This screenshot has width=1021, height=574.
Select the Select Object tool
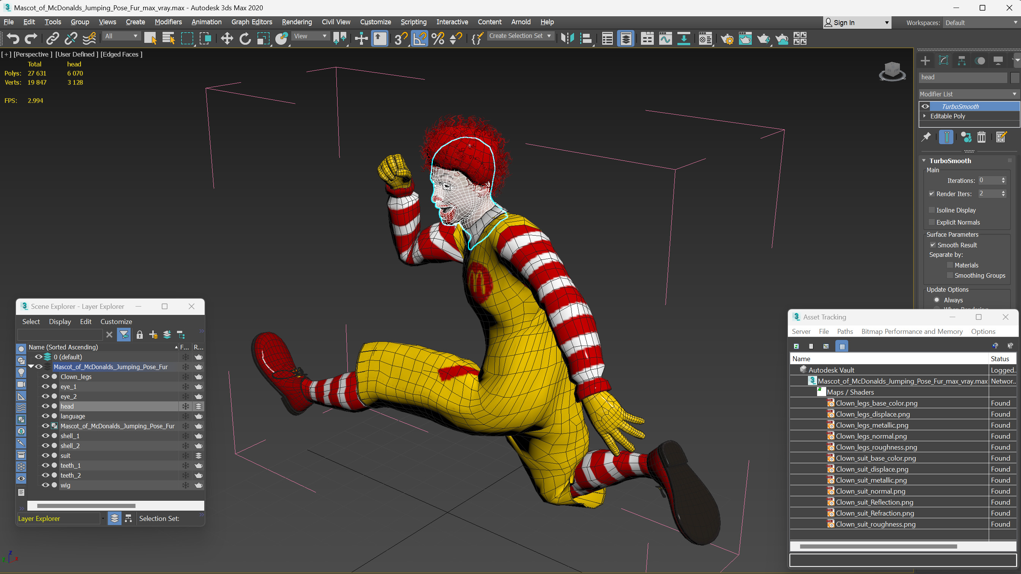(x=150, y=38)
